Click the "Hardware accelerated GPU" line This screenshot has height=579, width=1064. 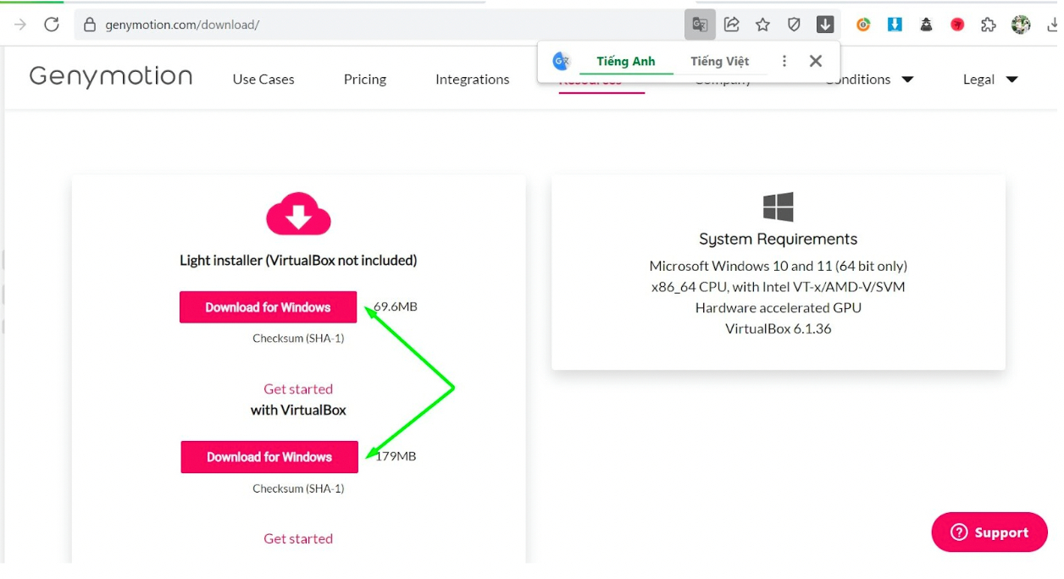[x=779, y=308]
